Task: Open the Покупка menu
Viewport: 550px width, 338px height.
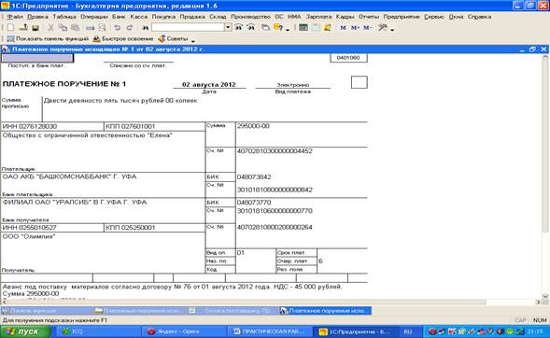Action: coord(163,17)
